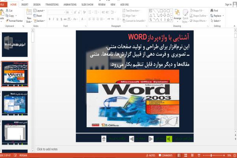Activate the Format Painter
This screenshot has height=158, width=237.
14,21
